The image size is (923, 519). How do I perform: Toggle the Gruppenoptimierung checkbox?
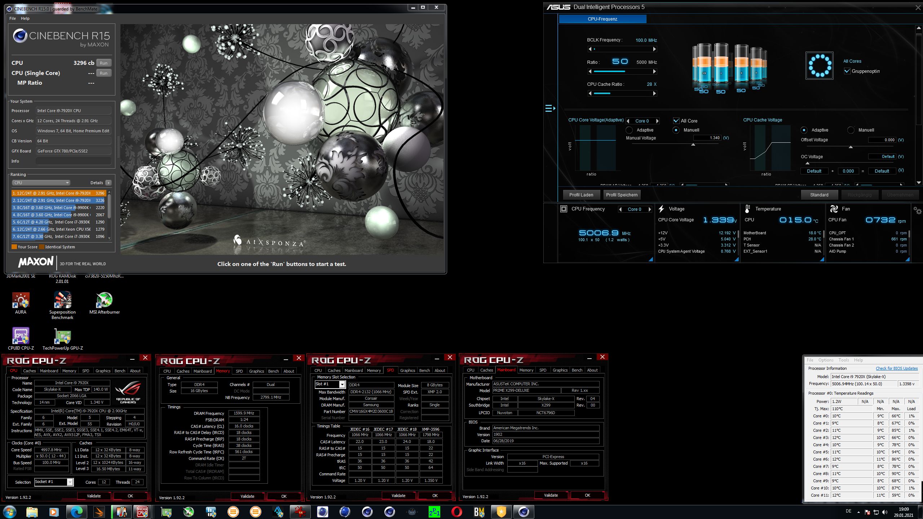847,71
